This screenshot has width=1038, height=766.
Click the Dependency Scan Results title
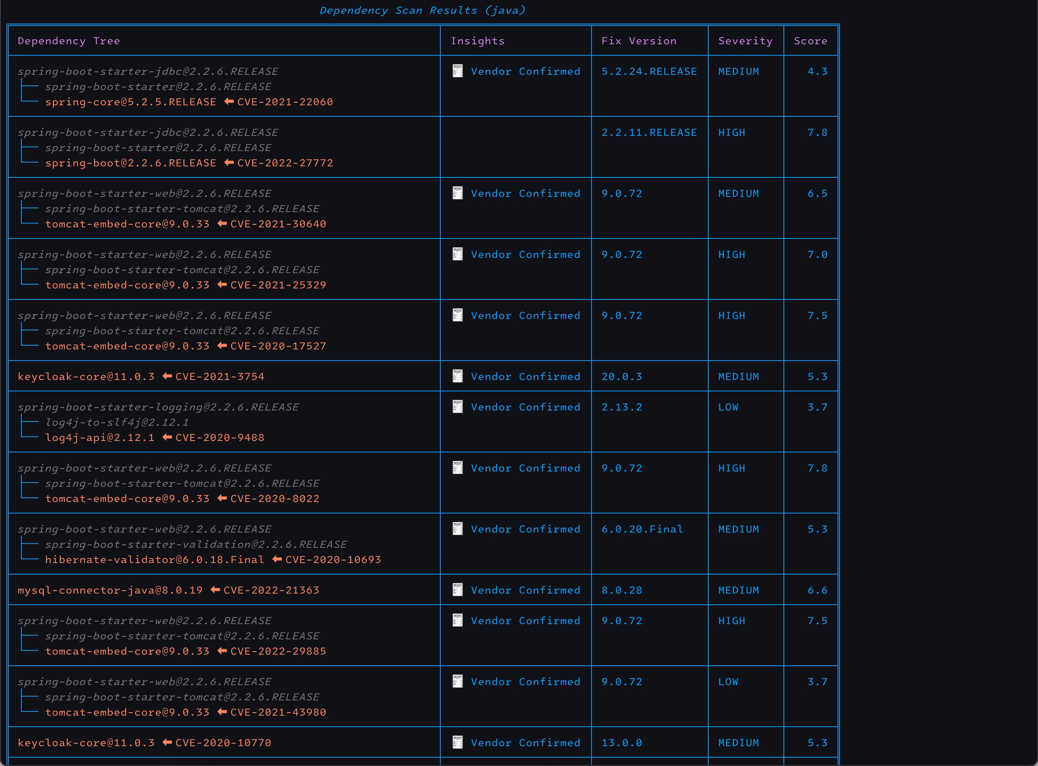[x=422, y=10]
